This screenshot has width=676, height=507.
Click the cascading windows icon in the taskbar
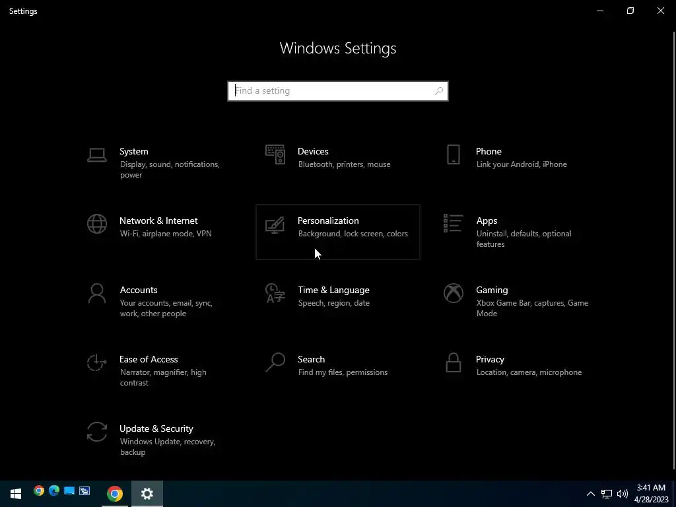click(x=84, y=490)
